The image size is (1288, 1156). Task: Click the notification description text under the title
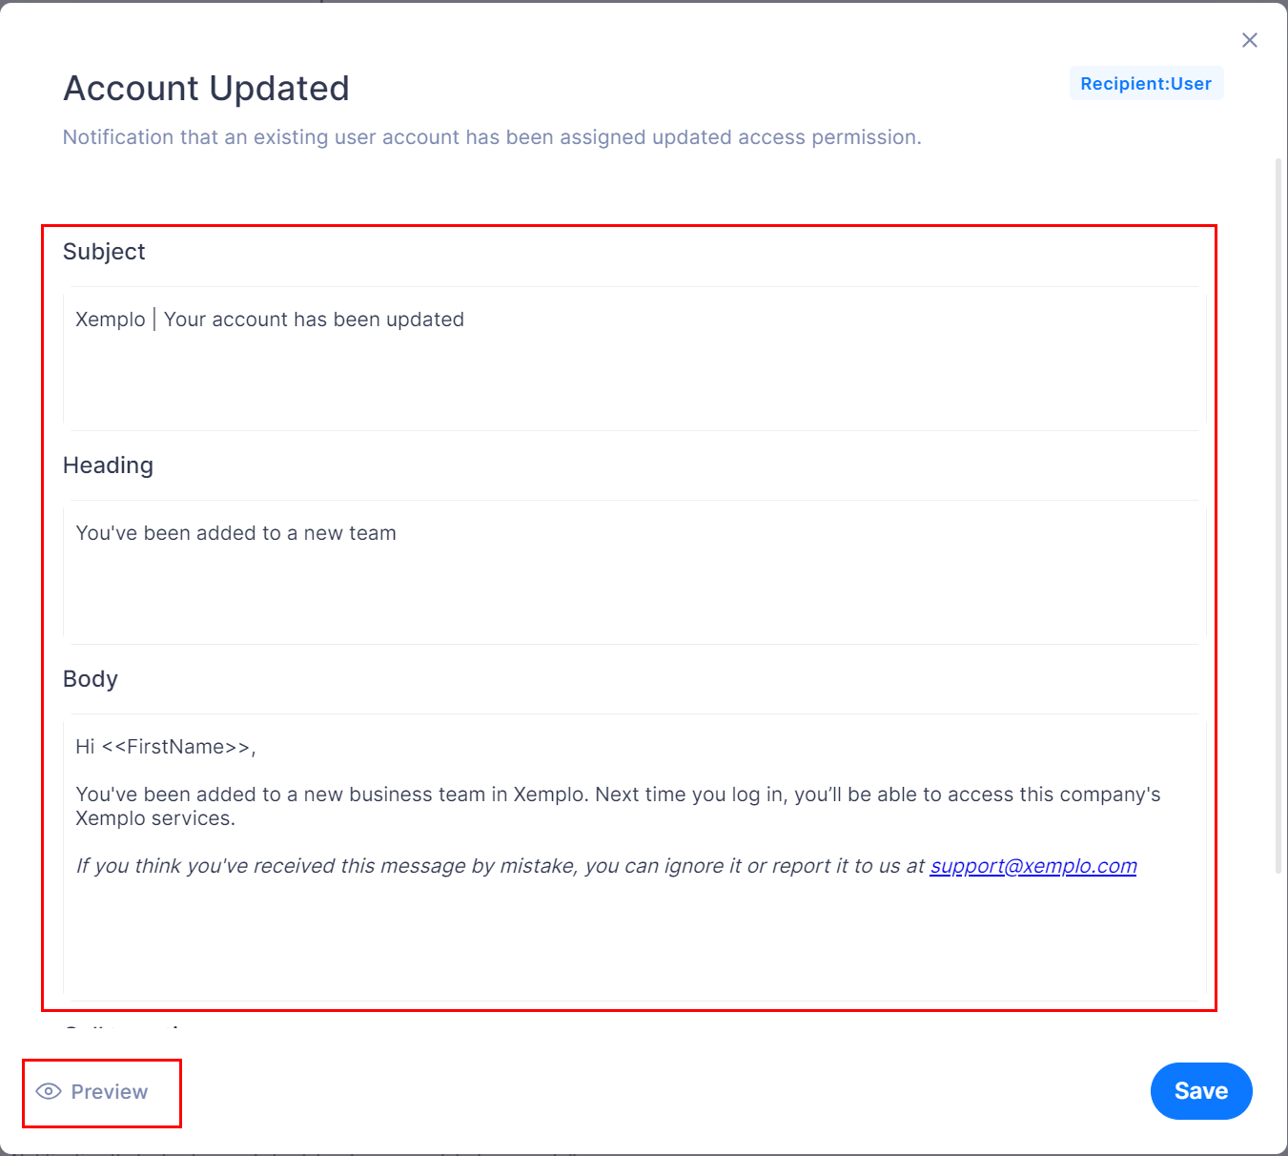[492, 137]
